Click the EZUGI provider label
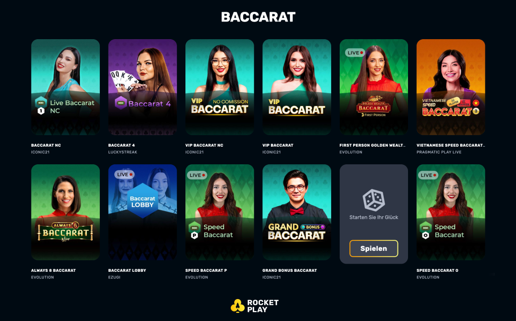Image resolution: width=516 pixels, height=321 pixels. point(114,277)
